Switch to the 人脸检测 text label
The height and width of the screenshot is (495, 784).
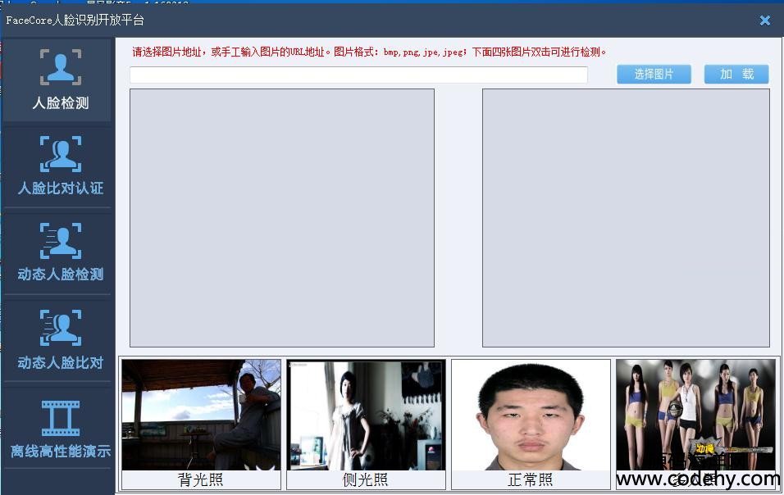61,104
